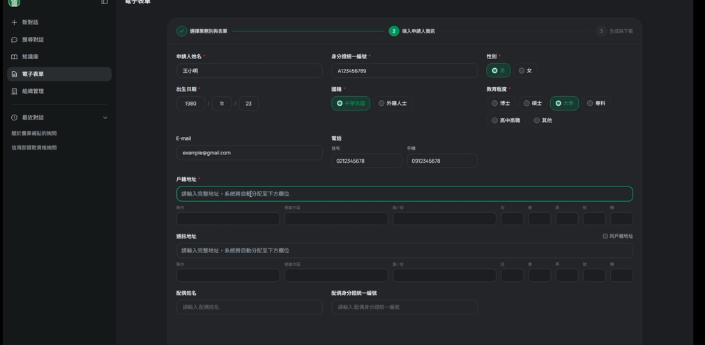Click the building icon beside 組織管理
This screenshot has width=705, height=345.
click(15, 91)
